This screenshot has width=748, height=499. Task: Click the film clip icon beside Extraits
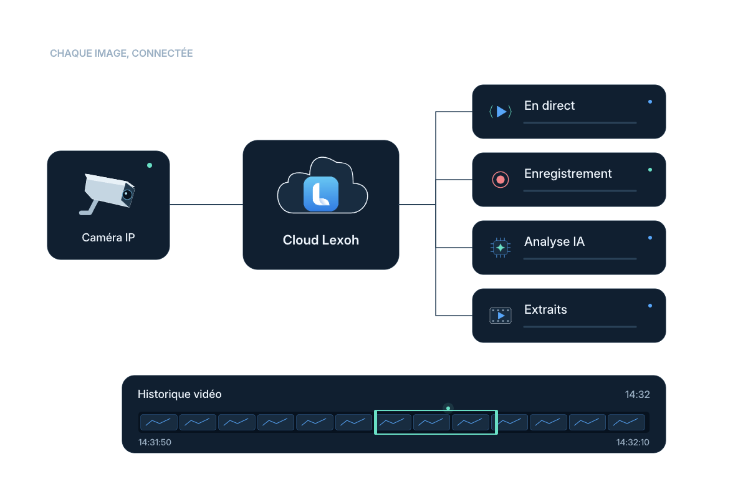coord(501,316)
